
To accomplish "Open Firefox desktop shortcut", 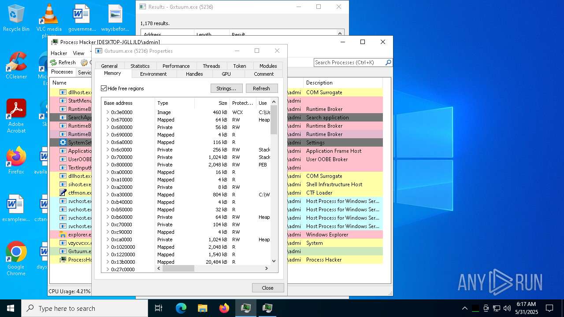I will coord(16,160).
